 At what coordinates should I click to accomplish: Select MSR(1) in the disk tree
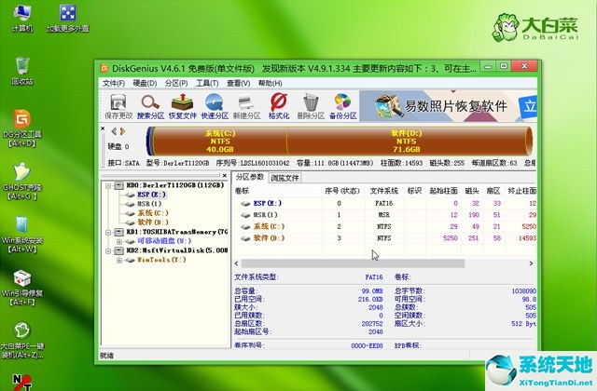coord(149,204)
